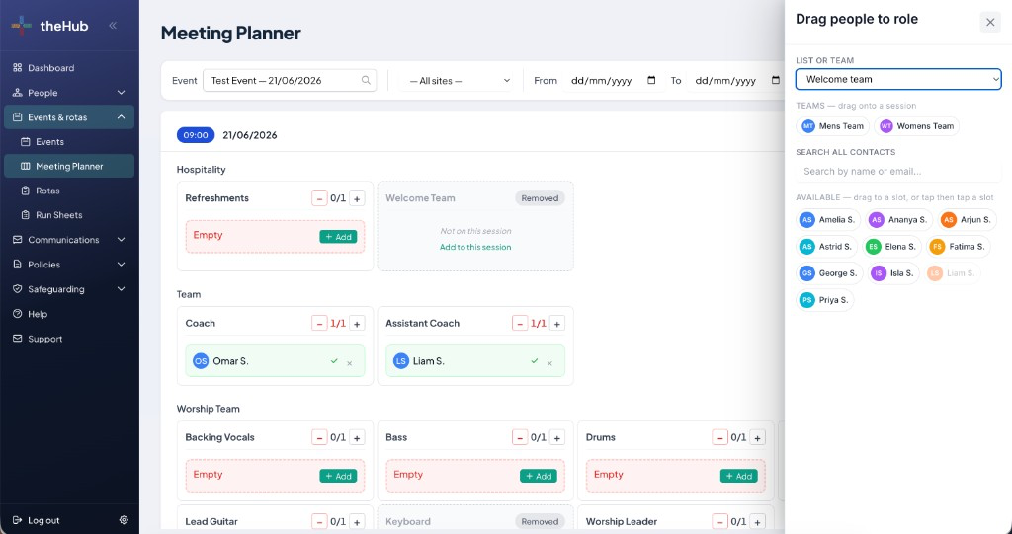Screen dimensions: 1012x534
Task: Add person to Drums slot
Action: coord(739,476)
